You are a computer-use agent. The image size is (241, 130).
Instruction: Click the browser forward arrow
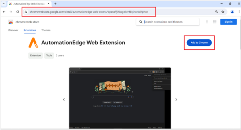(x=11, y=12)
